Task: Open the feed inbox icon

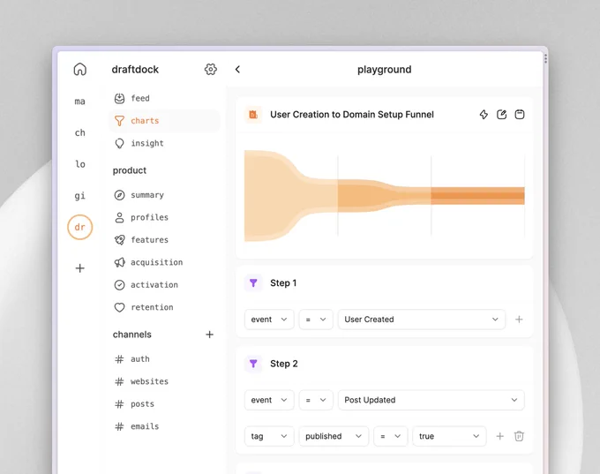Action: pyautogui.click(x=119, y=98)
